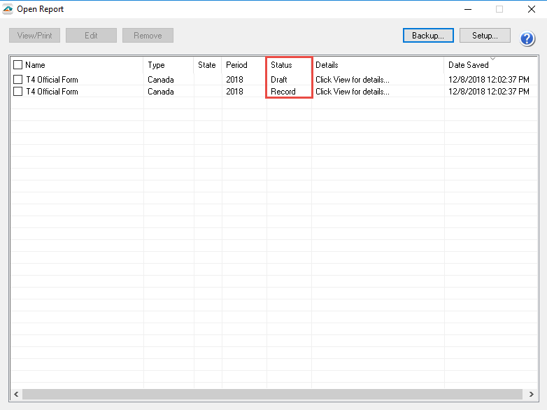Open the Setup... options
The width and height of the screenshot is (547, 410).
click(x=485, y=36)
